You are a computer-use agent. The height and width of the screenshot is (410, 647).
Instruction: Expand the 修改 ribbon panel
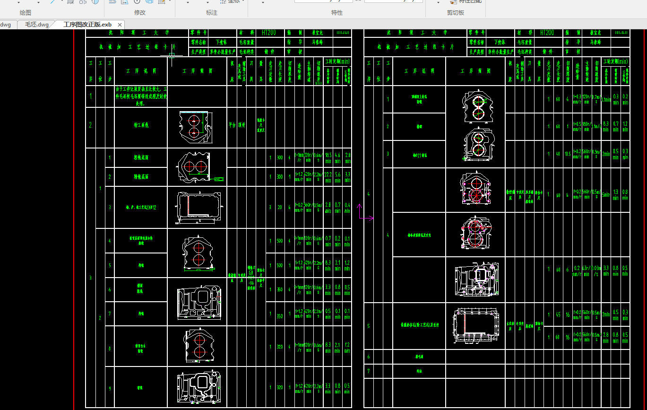tap(140, 13)
